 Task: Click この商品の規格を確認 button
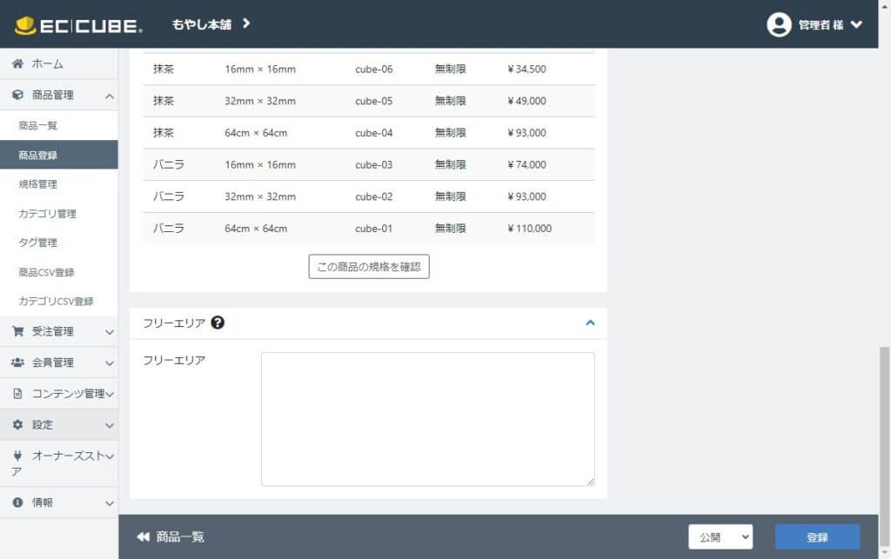pyautogui.click(x=369, y=267)
